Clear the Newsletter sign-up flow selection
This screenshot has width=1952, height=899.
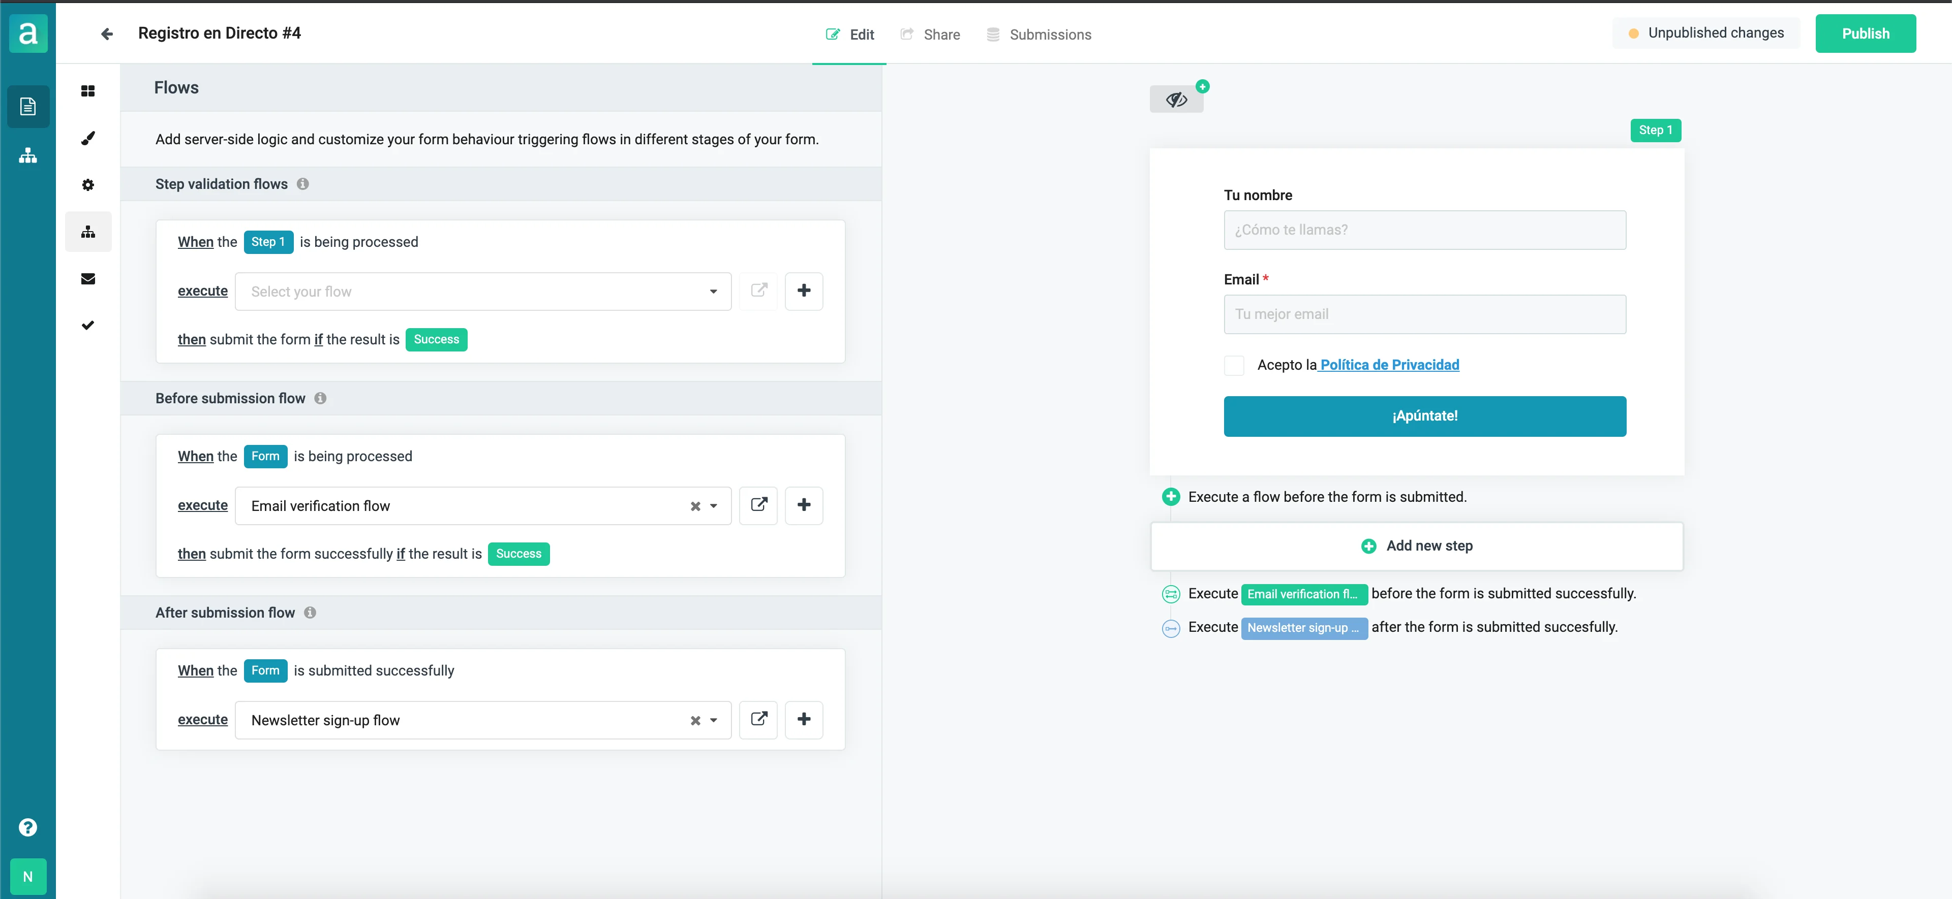coord(695,720)
